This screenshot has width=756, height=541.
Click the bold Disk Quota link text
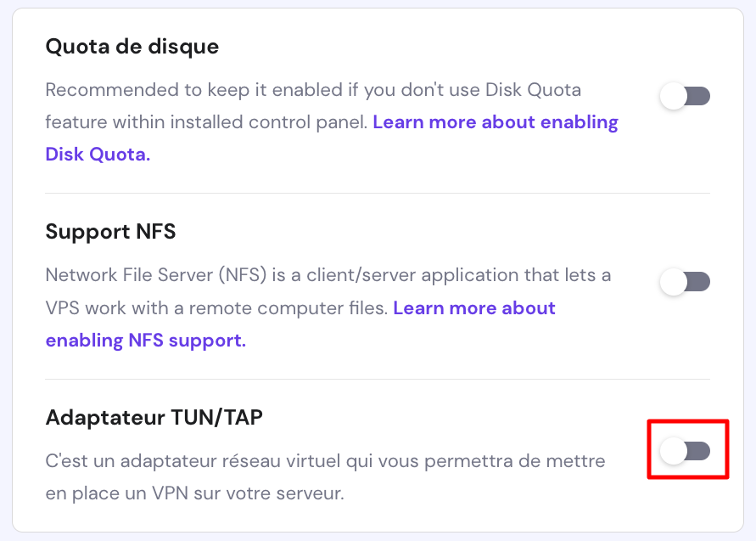point(98,155)
